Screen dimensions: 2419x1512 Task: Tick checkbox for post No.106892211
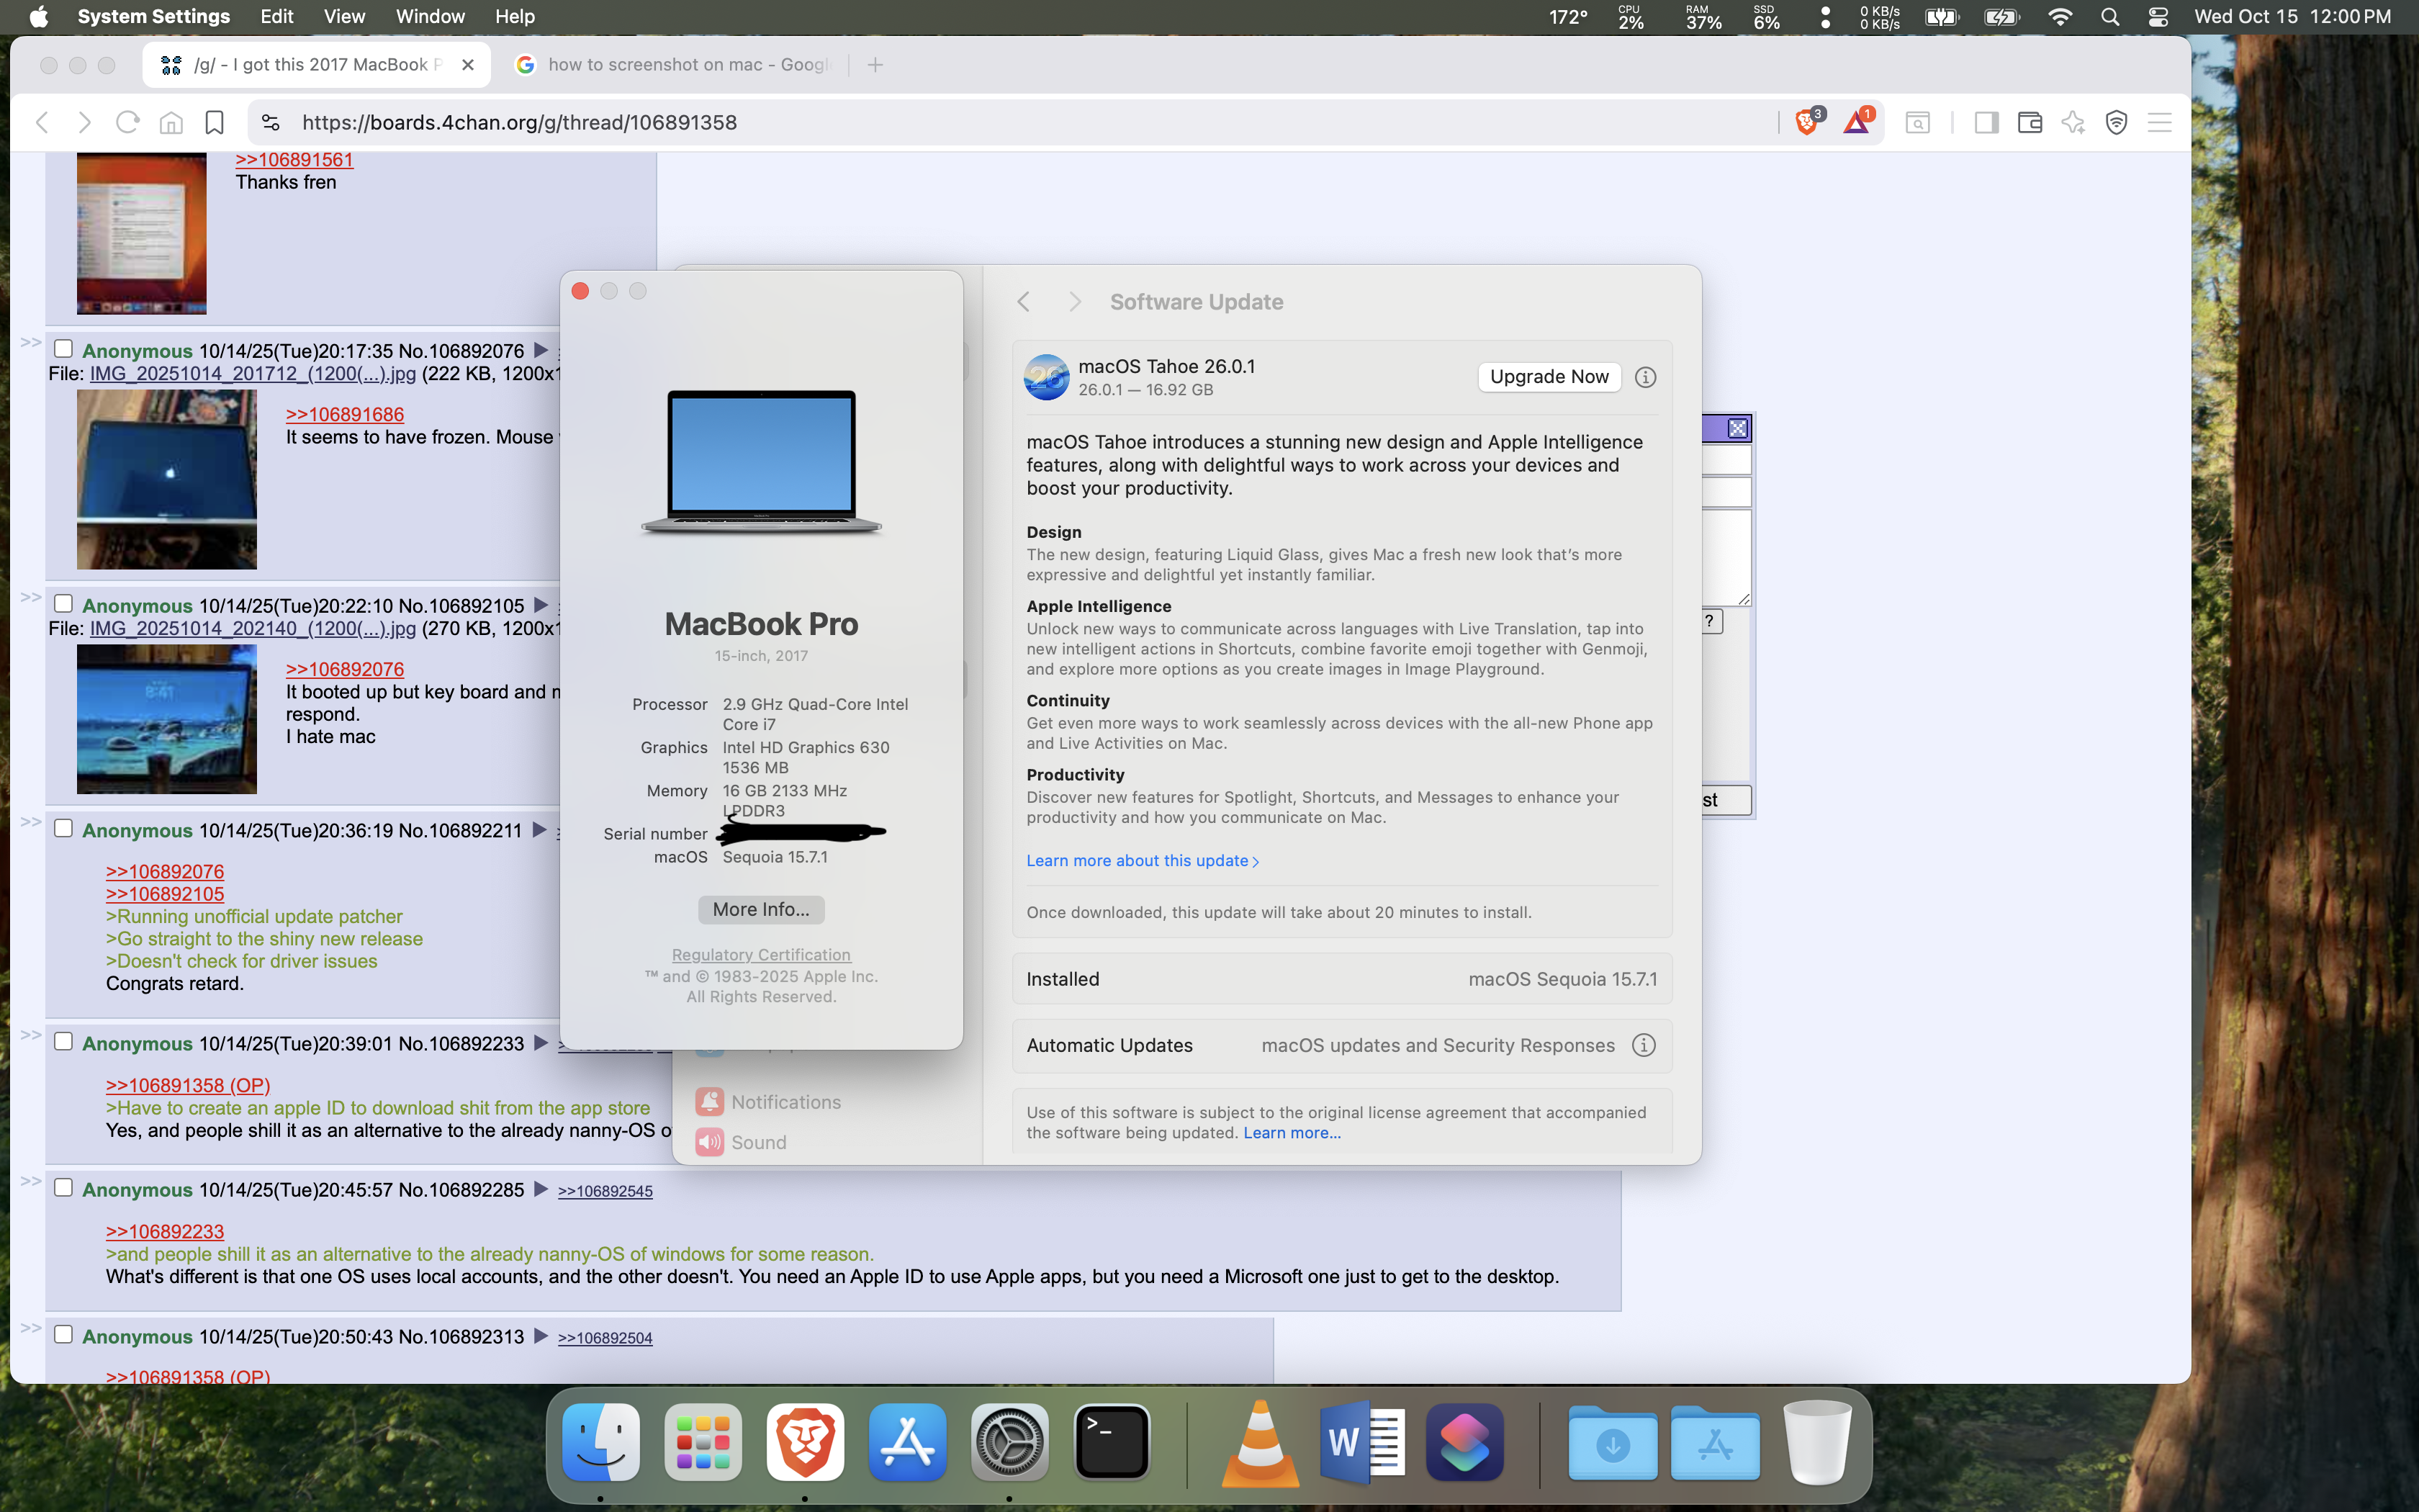coord(63,829)
